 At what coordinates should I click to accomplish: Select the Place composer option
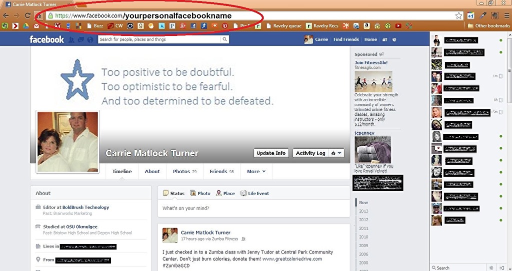pos(225,193)
